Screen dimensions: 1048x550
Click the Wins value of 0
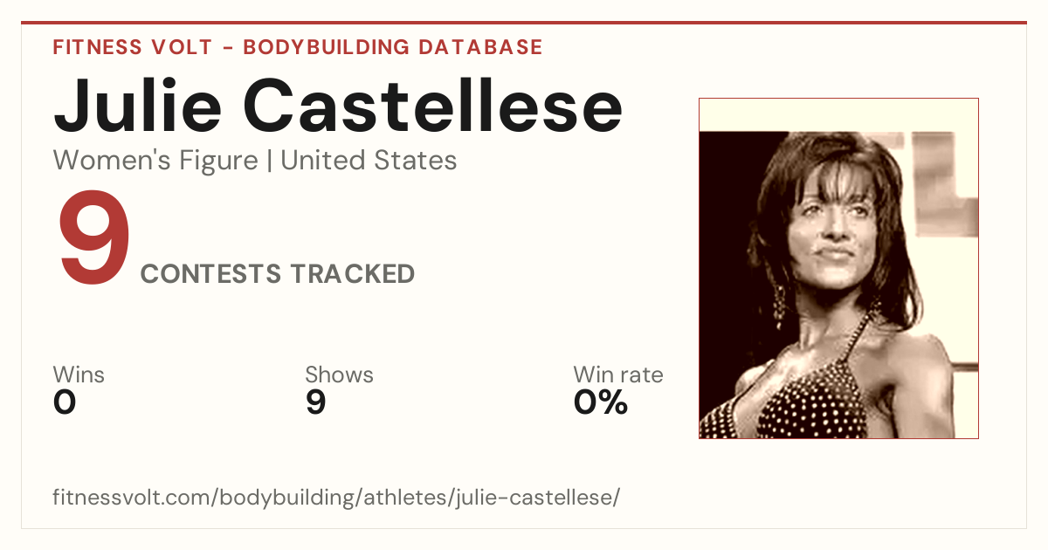pyautogui.click(x=65, y=402)
